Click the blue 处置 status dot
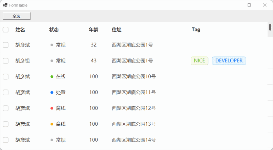 (x=52, y=93)
